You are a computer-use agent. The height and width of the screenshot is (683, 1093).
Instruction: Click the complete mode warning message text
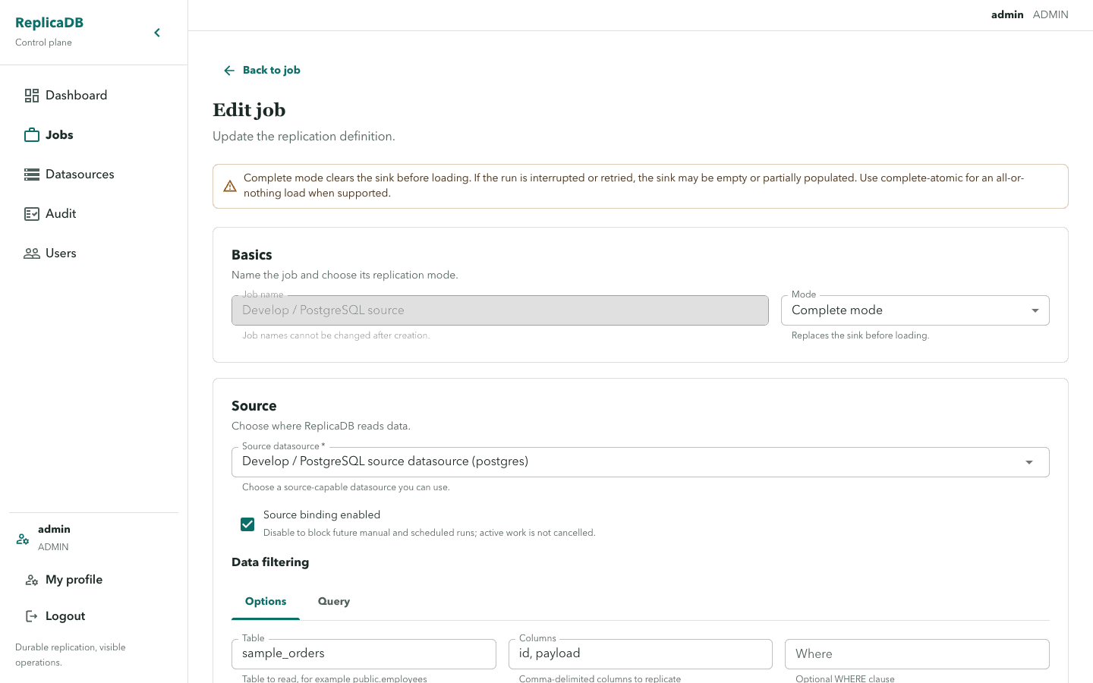pos(634,186)
